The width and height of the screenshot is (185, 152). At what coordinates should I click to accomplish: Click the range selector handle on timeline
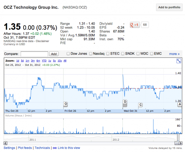[178, 137]
